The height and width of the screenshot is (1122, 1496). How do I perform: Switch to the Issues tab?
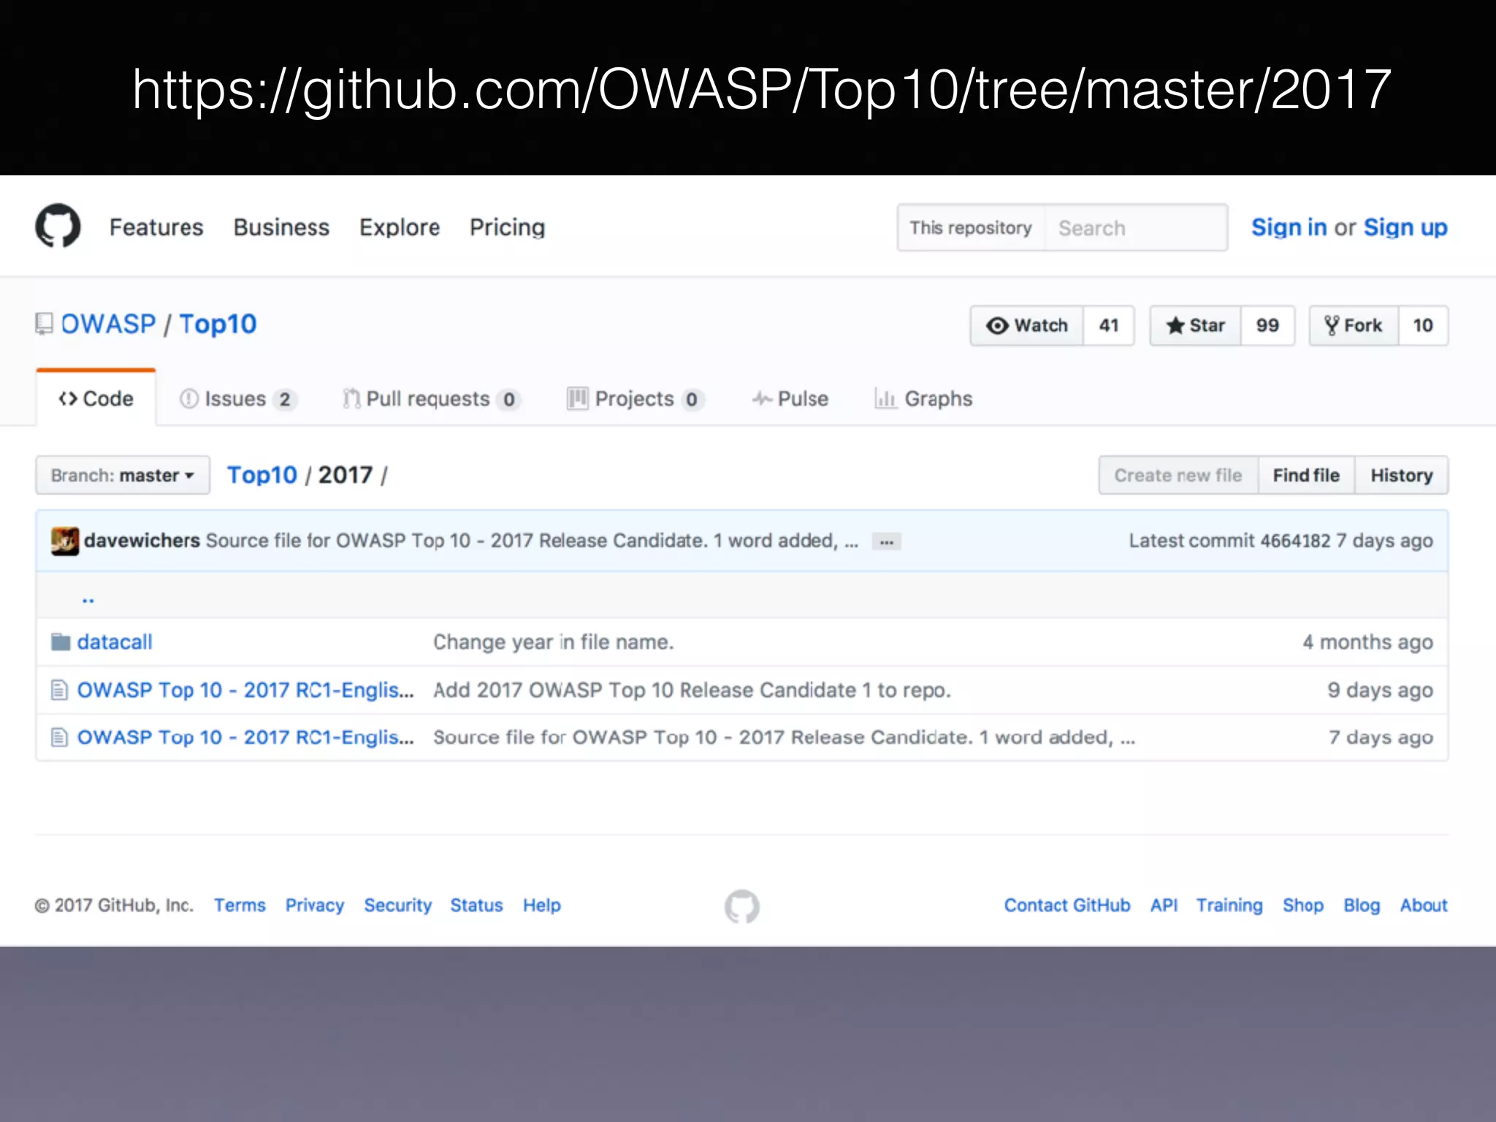coord(238,399)
